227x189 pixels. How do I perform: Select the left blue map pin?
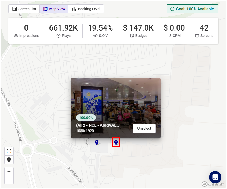pos(97,142)
